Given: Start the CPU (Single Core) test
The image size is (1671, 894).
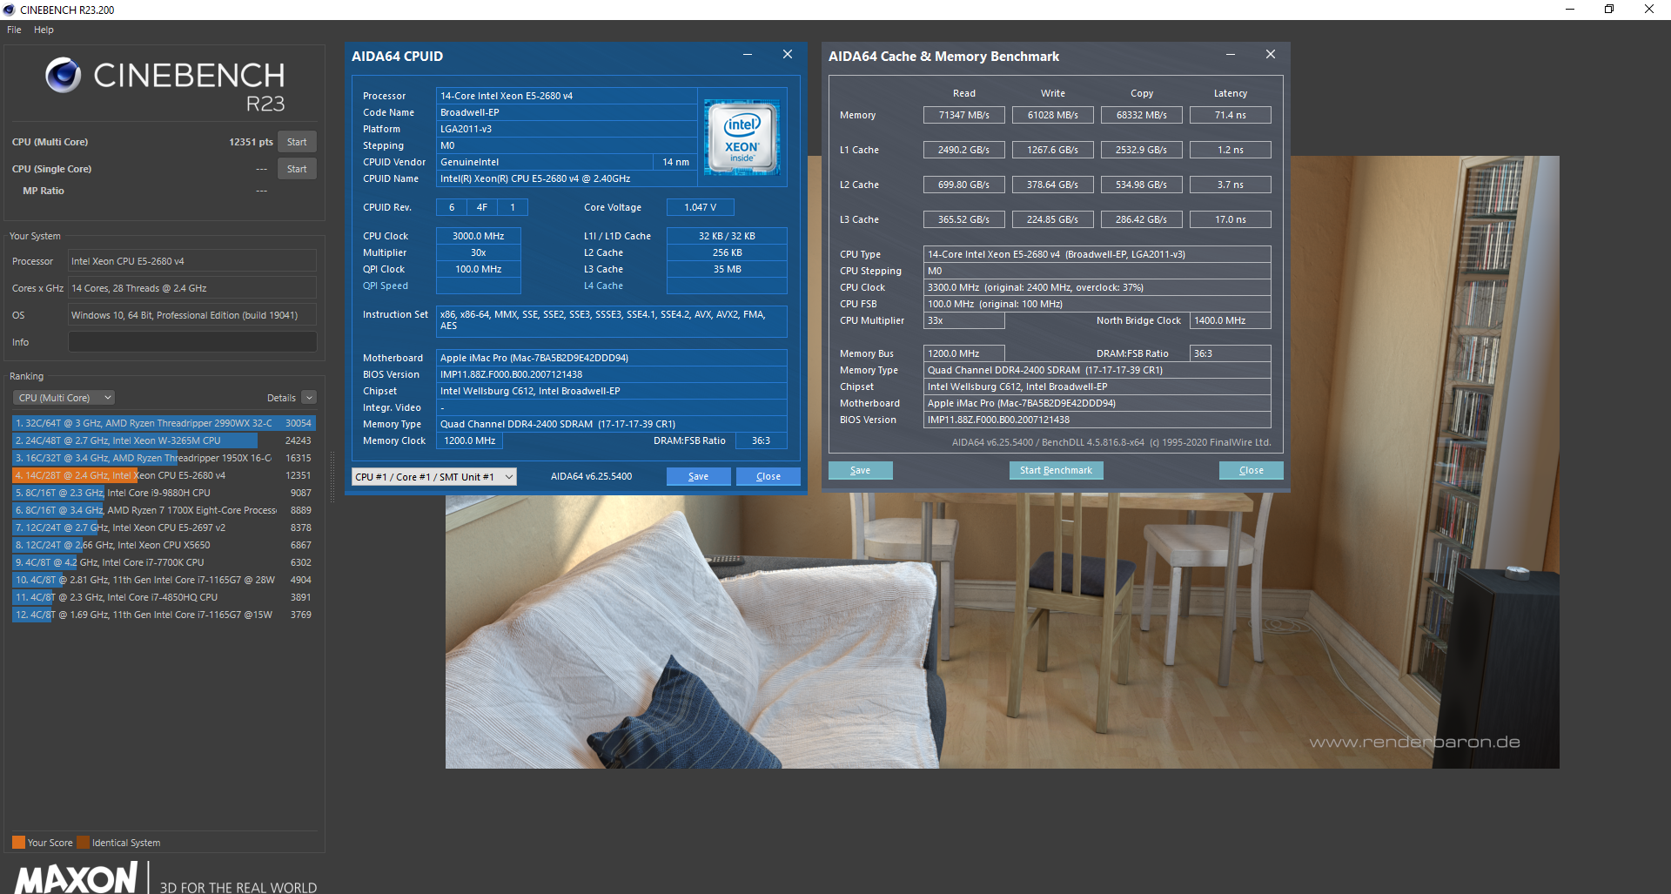Looking at the screenshot, I should pyautogui.click(x=297, y=169).
